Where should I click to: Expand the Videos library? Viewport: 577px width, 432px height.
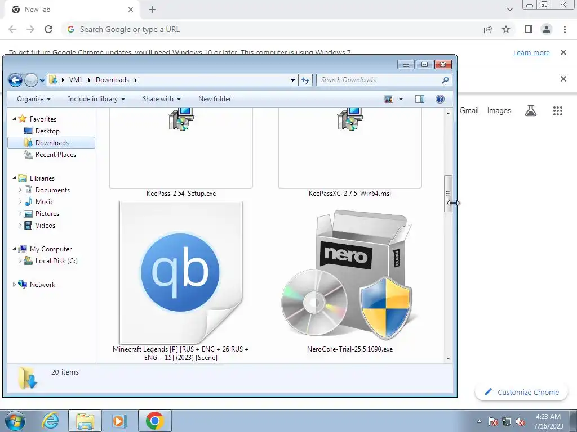click(x=20, y=226)
